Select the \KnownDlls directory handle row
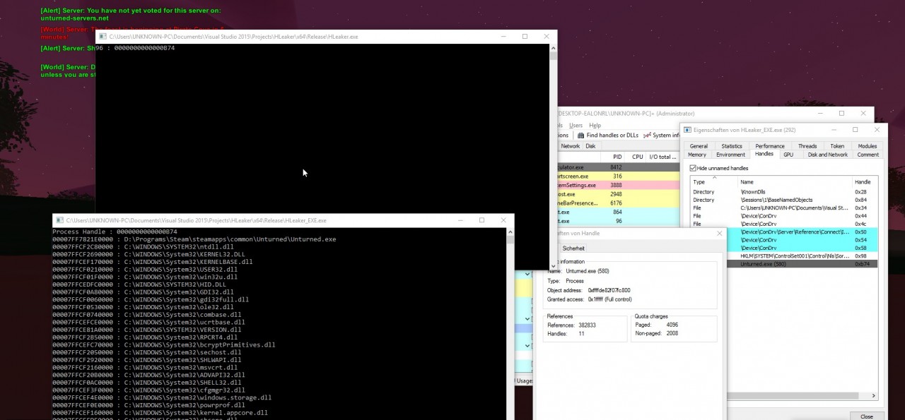 pos(784,192)
